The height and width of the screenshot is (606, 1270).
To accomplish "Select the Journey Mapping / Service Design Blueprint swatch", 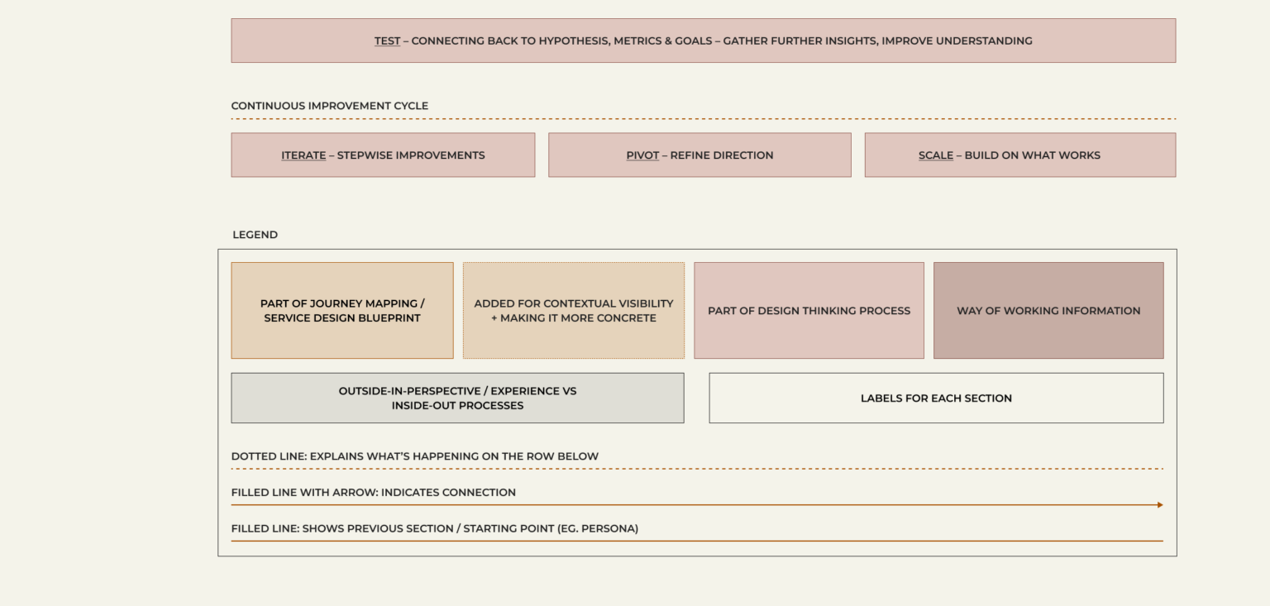I will pos(342,311).
